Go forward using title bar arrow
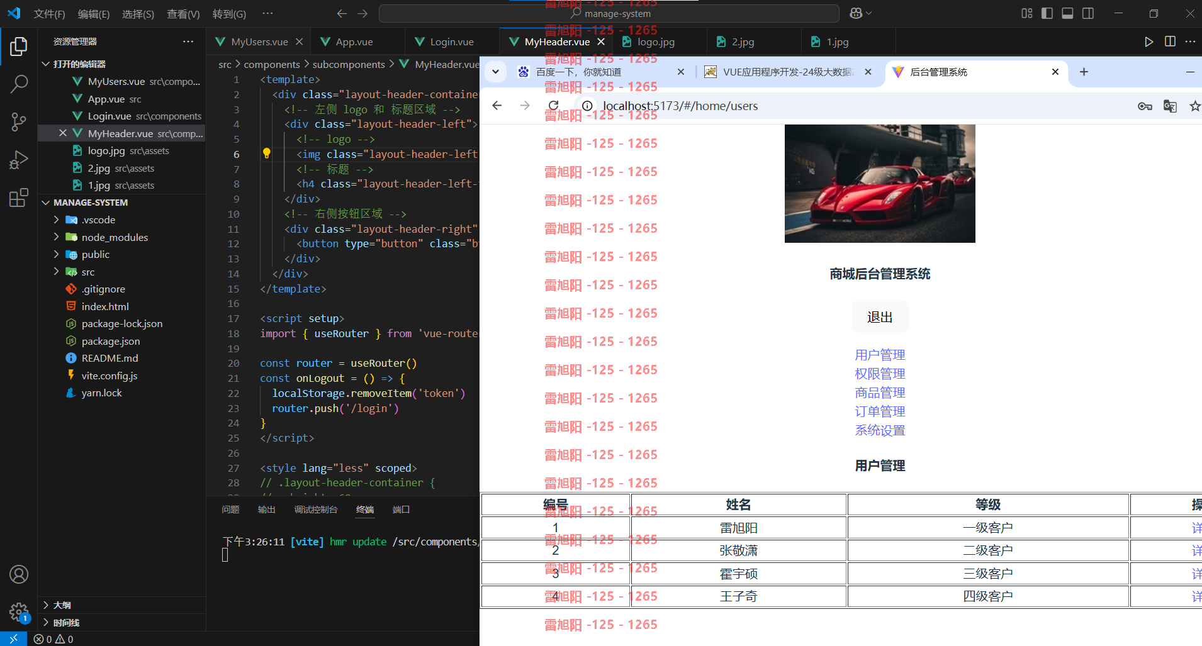1202x646 pixels. click(362, 13)
